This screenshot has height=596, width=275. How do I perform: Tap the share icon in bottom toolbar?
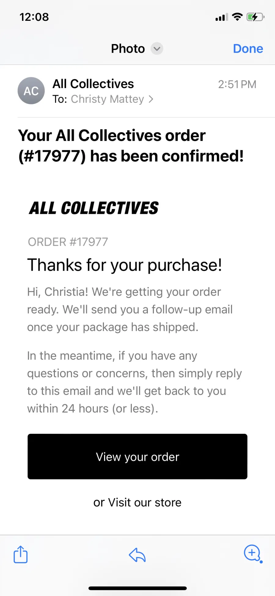click(x=20, y=554)
